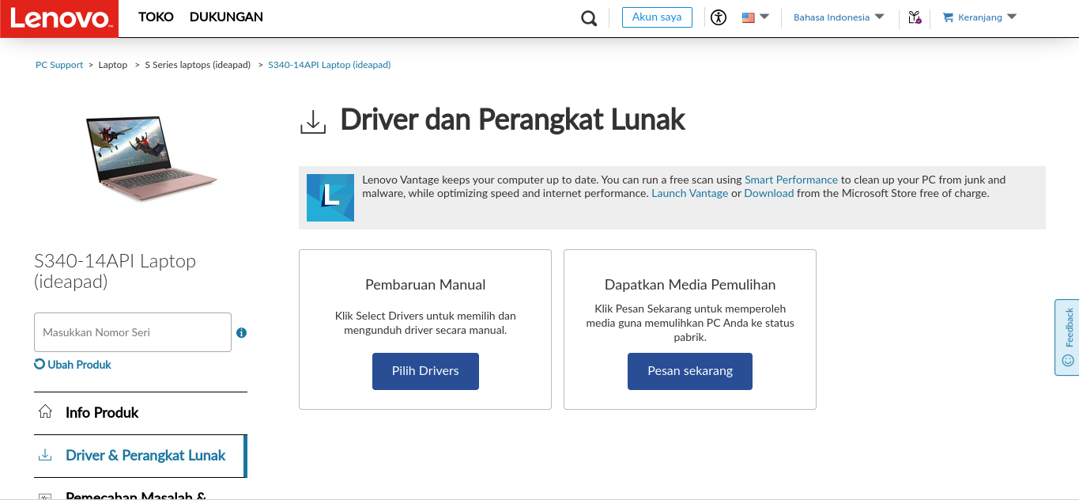Open the rewards gift icon
The image size is (1079, 500).
tap(915, 17)
